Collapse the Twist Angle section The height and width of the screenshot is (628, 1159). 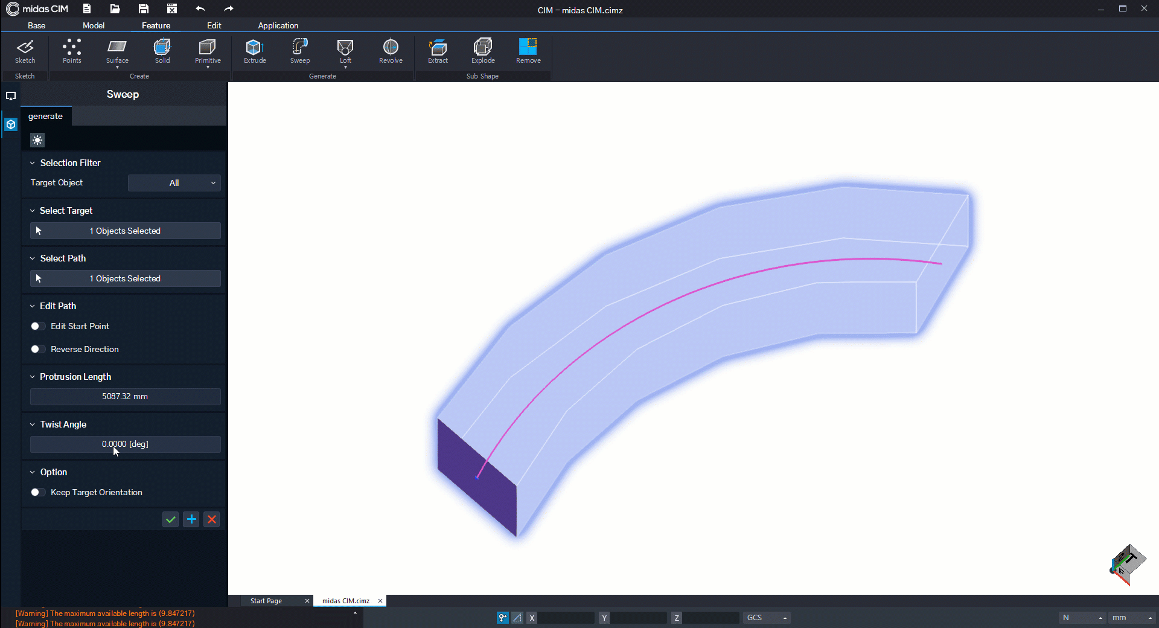coord(33,425)
